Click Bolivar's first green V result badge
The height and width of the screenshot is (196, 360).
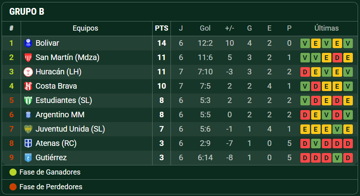pyautogui.click(x=305, y=43)
